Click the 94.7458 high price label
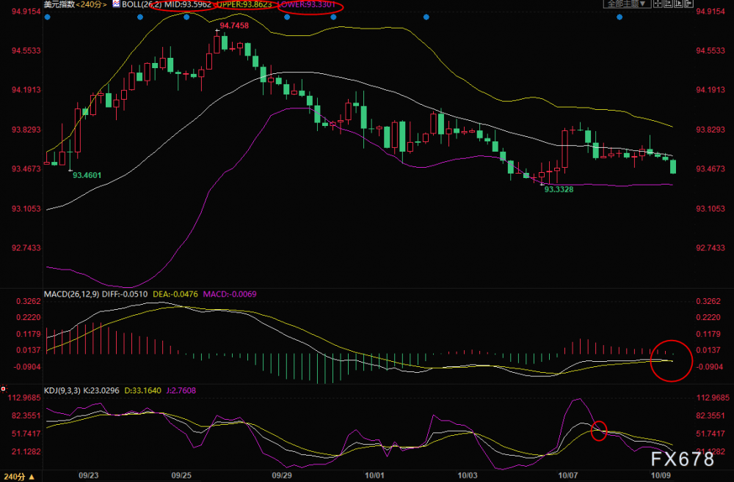The image size is (734, 482). click(x=234, y=26)
